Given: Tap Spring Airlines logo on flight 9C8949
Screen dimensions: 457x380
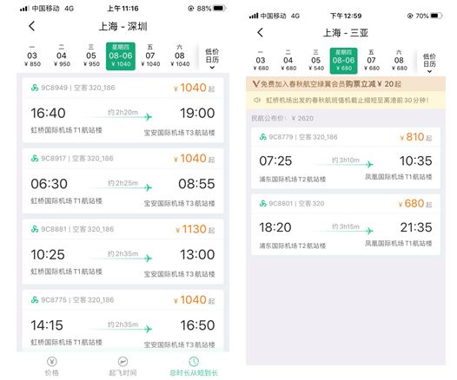Looking at the screenshot, I should (35, 88).
